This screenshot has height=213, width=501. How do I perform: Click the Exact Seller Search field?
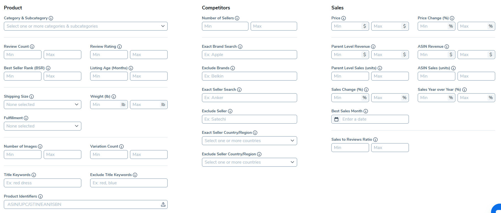coord(249,98)
